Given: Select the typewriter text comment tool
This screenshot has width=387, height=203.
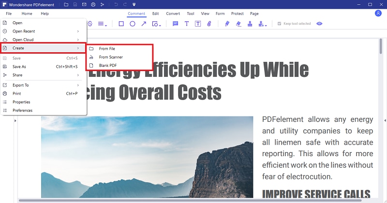Looking at the screenshot, I should 187,24.
